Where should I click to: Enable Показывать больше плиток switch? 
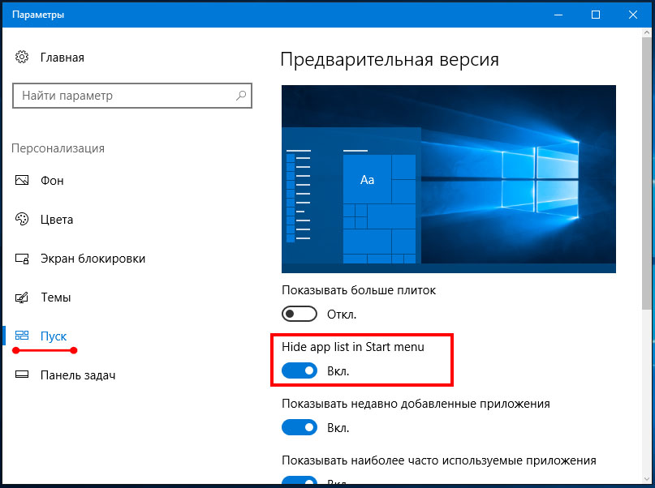(x=299, y=314)
